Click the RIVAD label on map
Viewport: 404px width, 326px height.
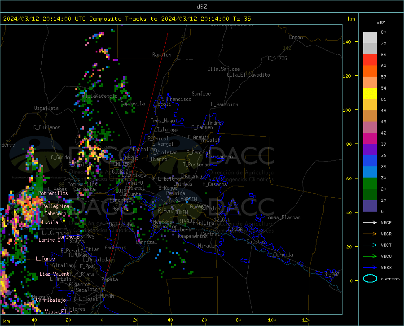tap(185, 221)
